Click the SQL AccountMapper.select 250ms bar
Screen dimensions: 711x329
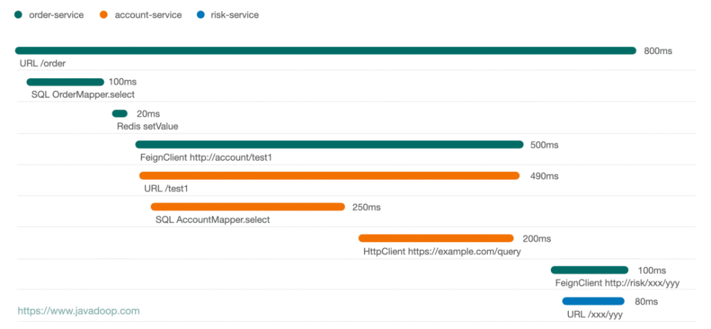click(x=247, y=207)
